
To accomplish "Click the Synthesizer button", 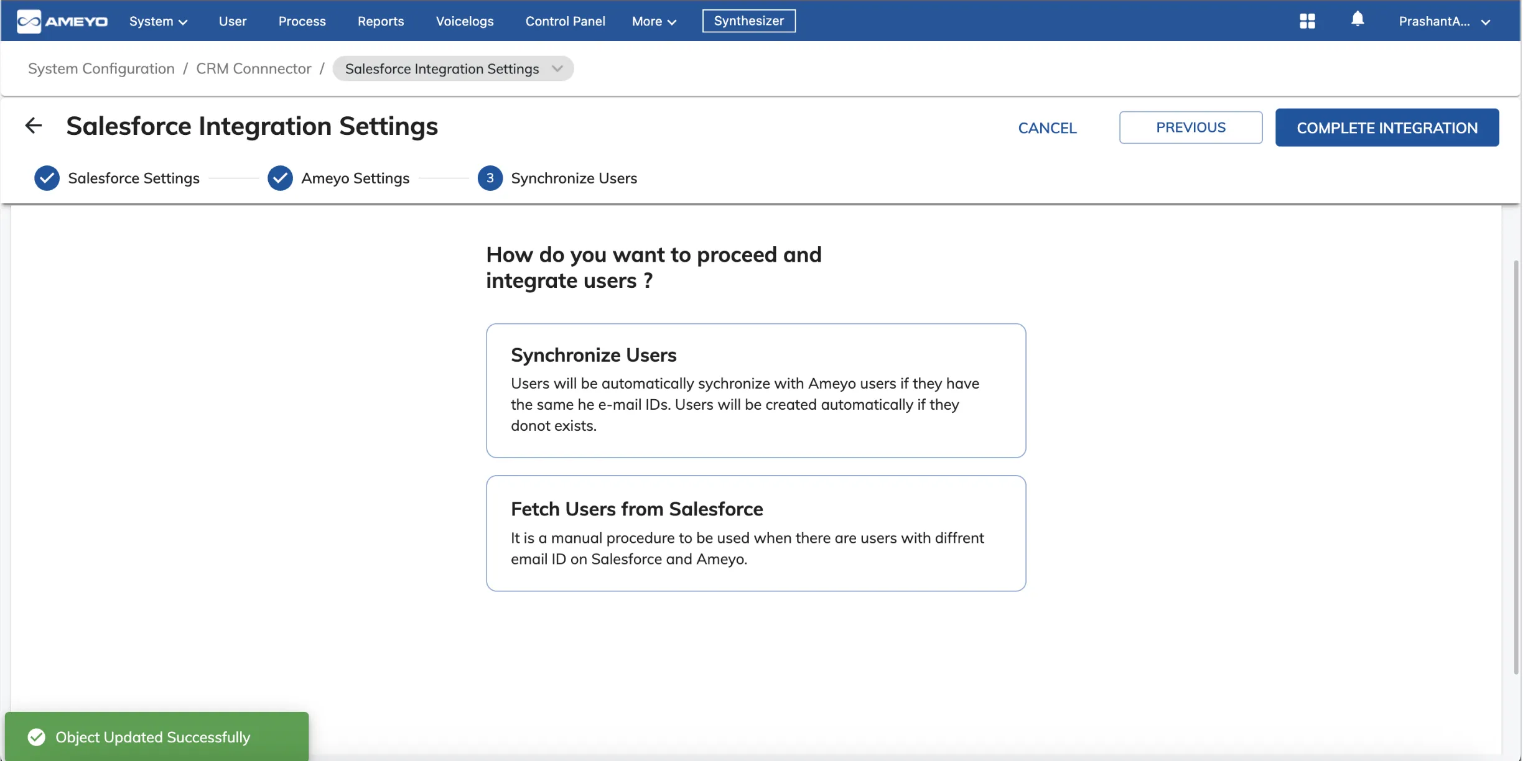I will point(749,21).
